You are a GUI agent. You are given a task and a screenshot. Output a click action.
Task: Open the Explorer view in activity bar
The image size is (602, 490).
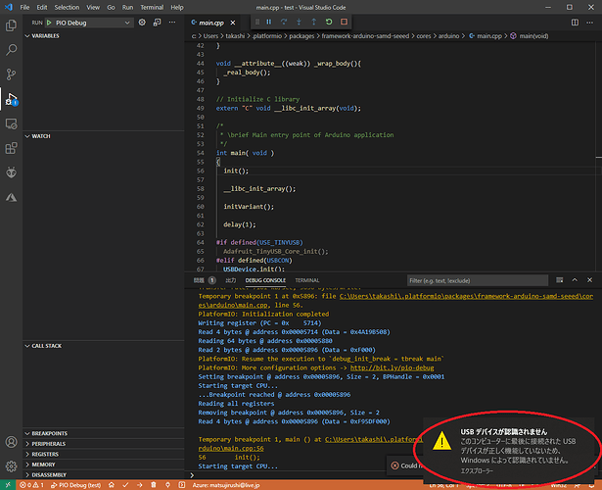coord(11,25)
